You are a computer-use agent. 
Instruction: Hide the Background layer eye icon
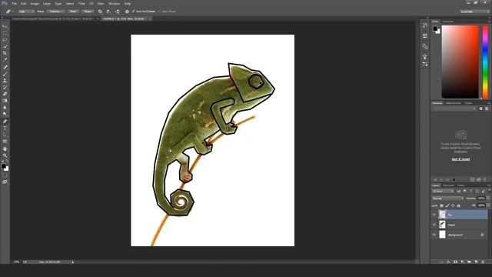[x=434, y=235]
